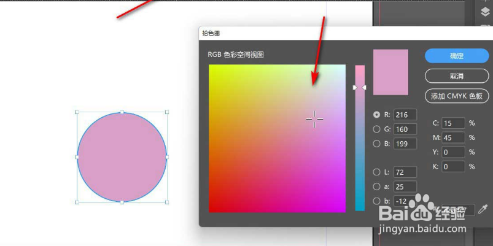This screenshot has width=493, height=246.
Task: Click the Y percentage field
Action: tap(453, 152)
